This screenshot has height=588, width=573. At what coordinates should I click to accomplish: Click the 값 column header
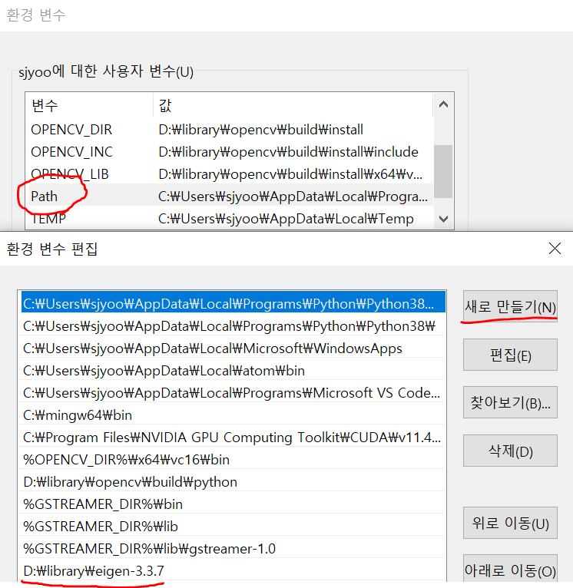click(293, 105)
